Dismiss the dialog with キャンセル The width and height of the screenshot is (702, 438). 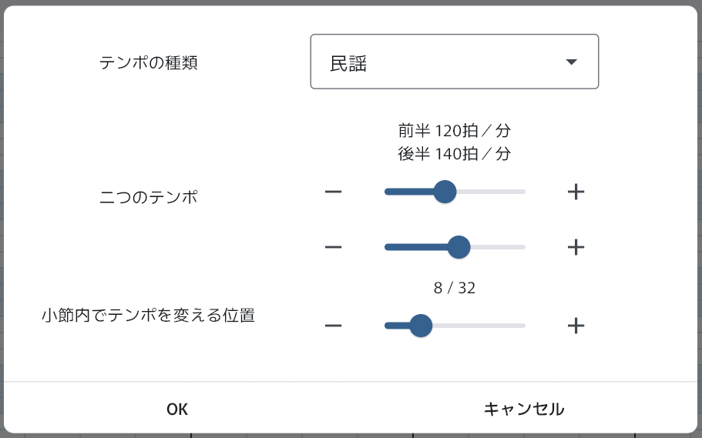524,409
